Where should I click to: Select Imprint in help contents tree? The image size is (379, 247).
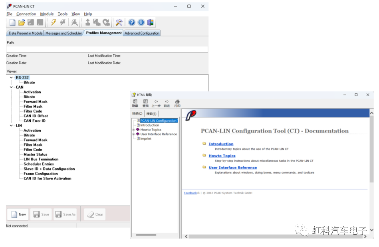pyautogui.click(x=146, y=138)
